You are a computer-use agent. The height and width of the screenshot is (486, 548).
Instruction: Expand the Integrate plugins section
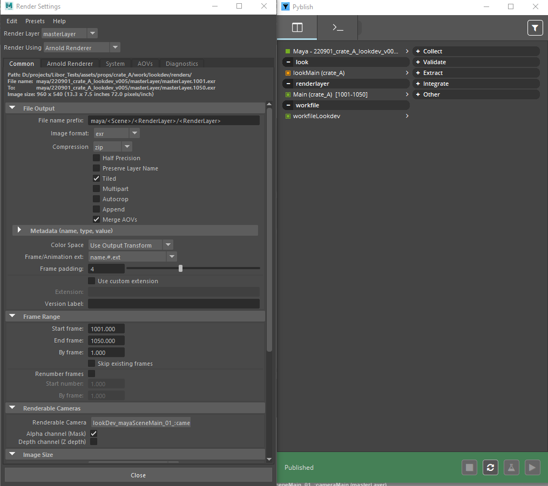(418, 84)
